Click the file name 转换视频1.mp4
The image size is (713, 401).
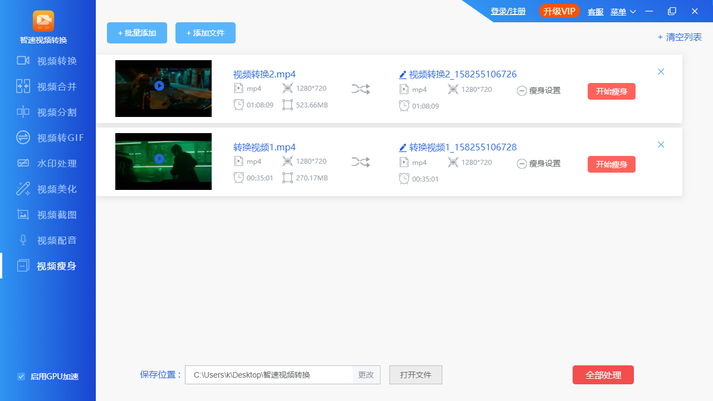click(264, 147)
